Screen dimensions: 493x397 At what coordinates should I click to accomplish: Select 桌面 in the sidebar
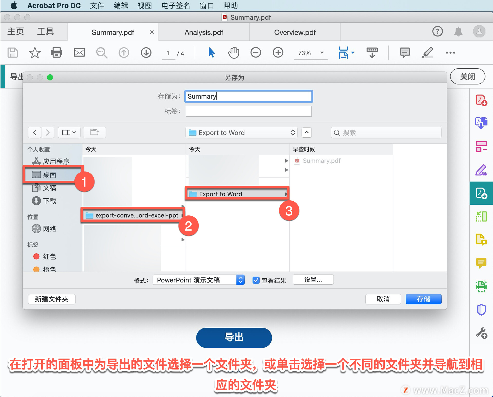point(53,175)
